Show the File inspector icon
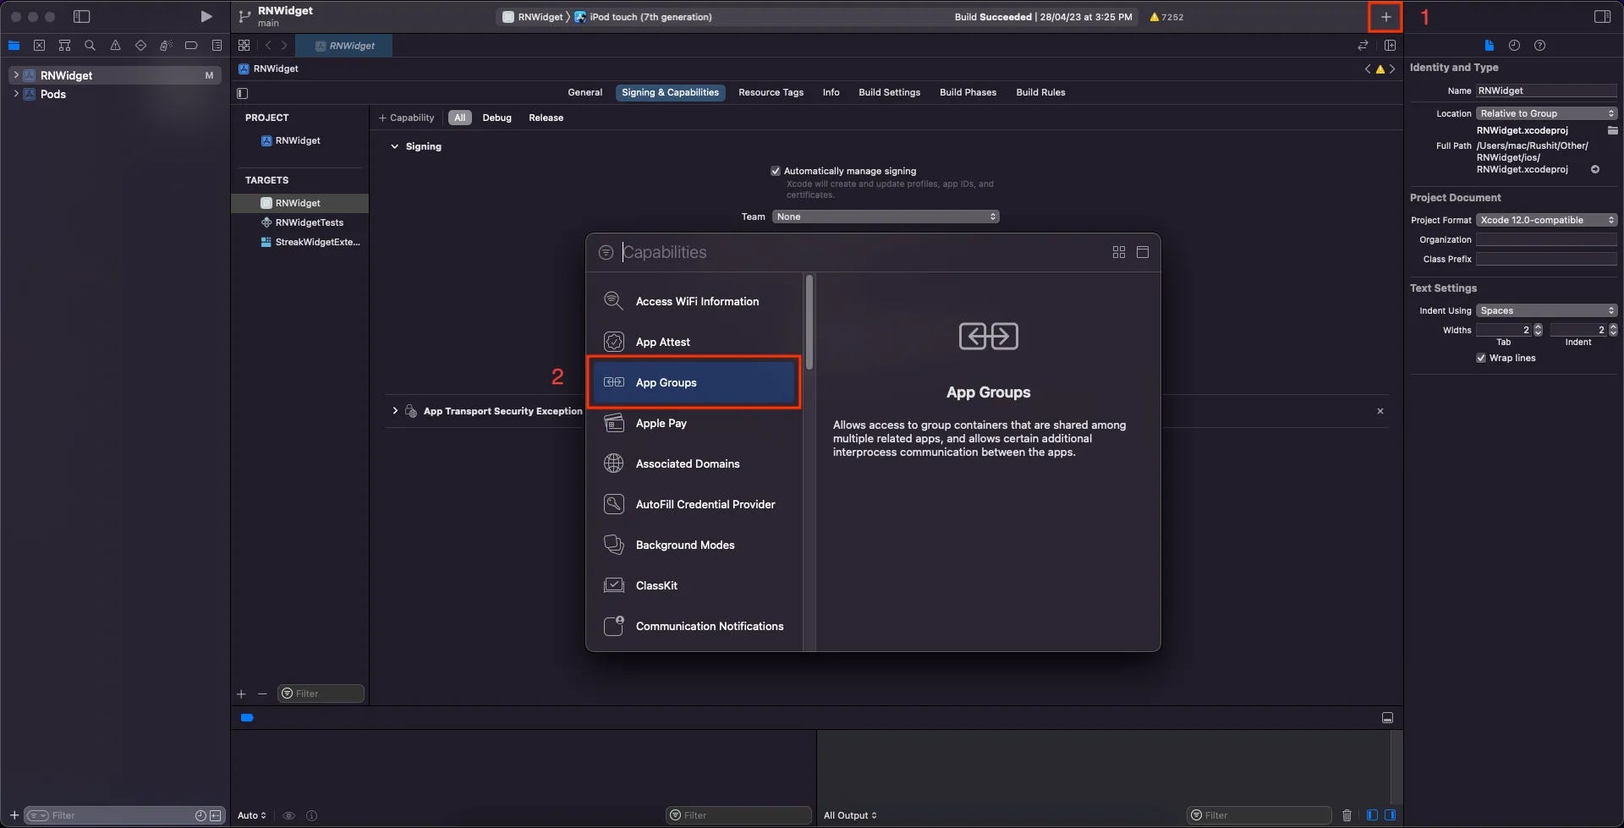The height and width of the screenshot is (828, 1624). 1489,46
